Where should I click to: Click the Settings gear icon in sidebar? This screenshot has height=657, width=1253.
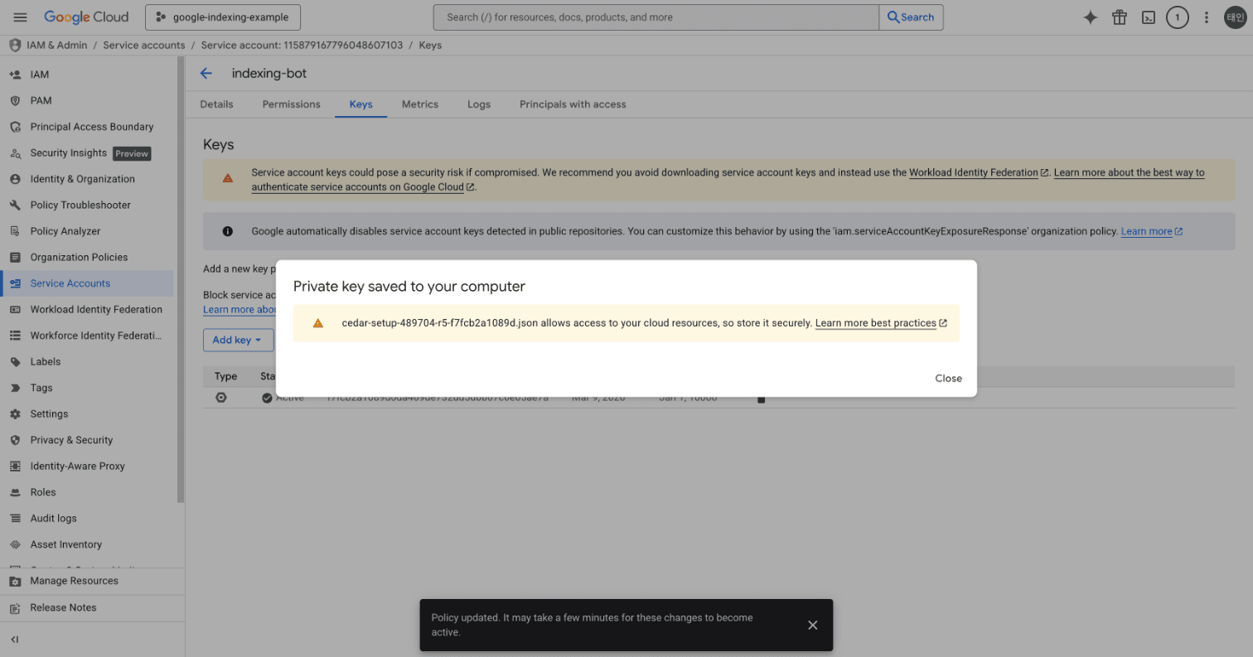coord(15,414)
